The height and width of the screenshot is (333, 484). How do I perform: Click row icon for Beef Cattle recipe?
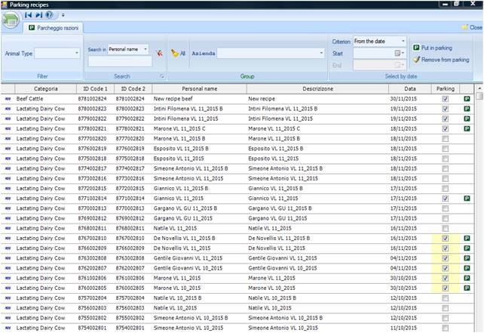[x=8, y=99]
